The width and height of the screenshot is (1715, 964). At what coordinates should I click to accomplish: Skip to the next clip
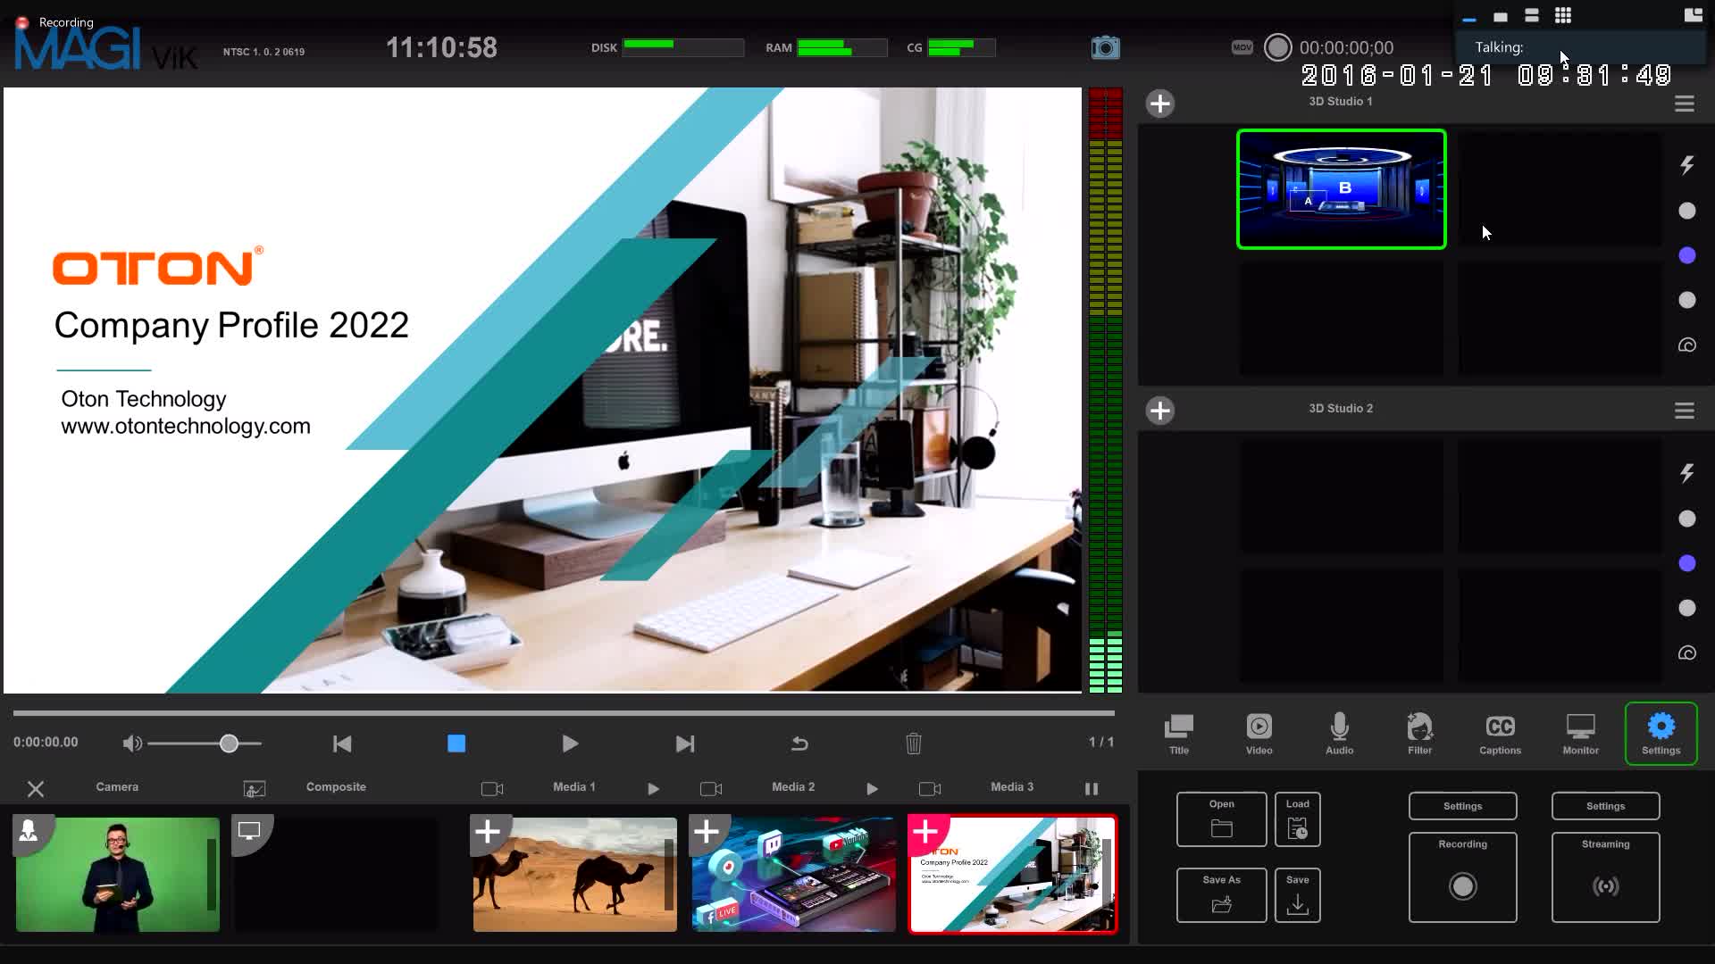click(684, 744)
